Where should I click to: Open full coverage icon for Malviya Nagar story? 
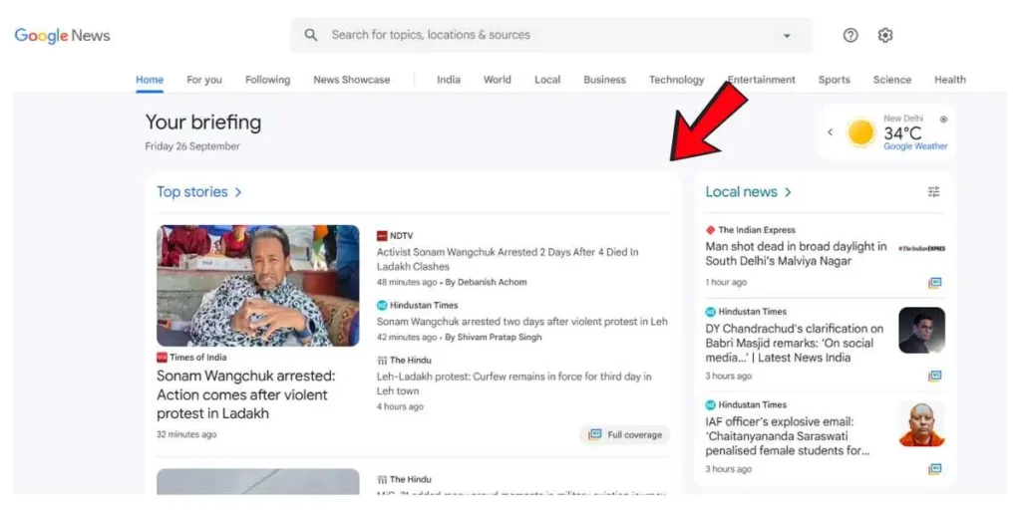point(934,283)
